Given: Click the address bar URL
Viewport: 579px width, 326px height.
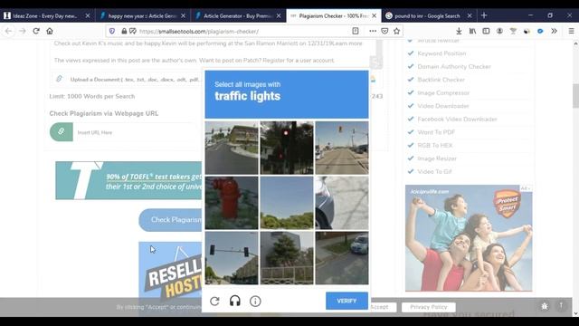Looking at the screenshot, I should click(x=199, y=32).
